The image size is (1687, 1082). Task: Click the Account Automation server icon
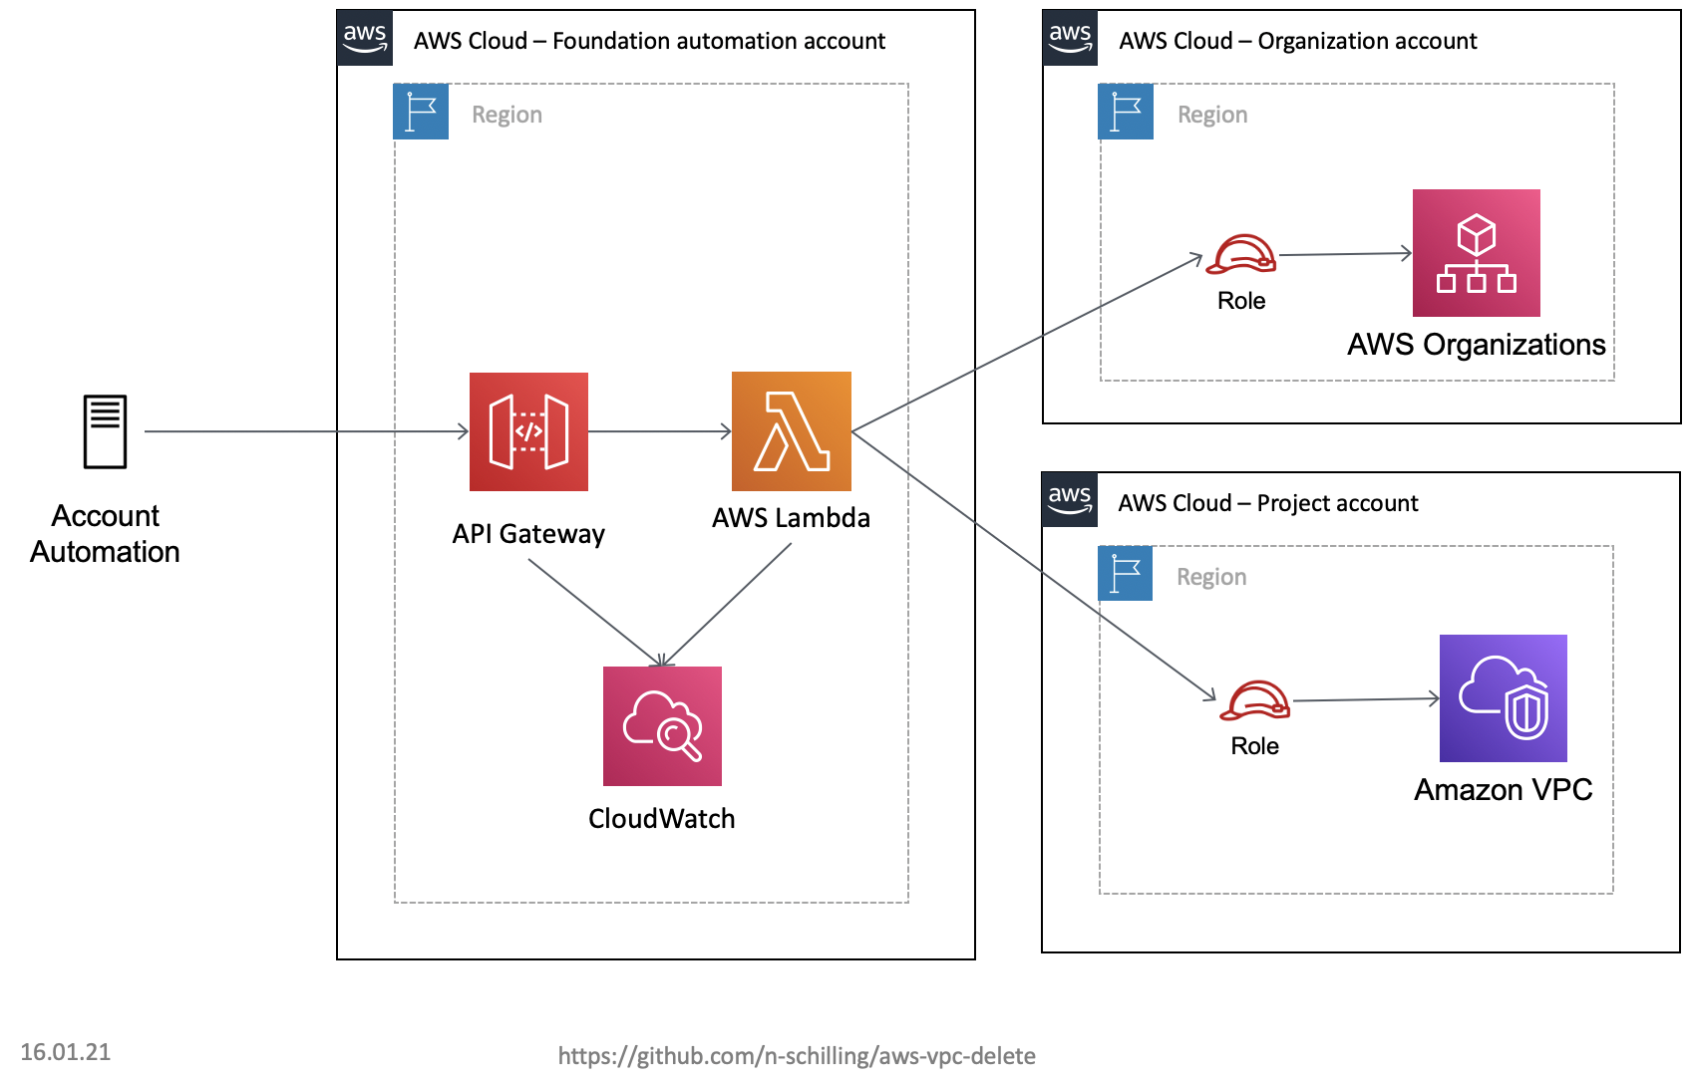tap(105, 431)
